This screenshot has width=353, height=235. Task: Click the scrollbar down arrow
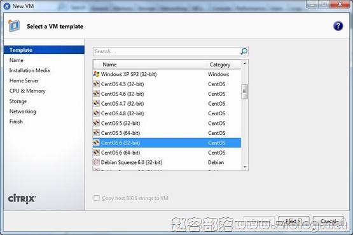tap(245, 167)
